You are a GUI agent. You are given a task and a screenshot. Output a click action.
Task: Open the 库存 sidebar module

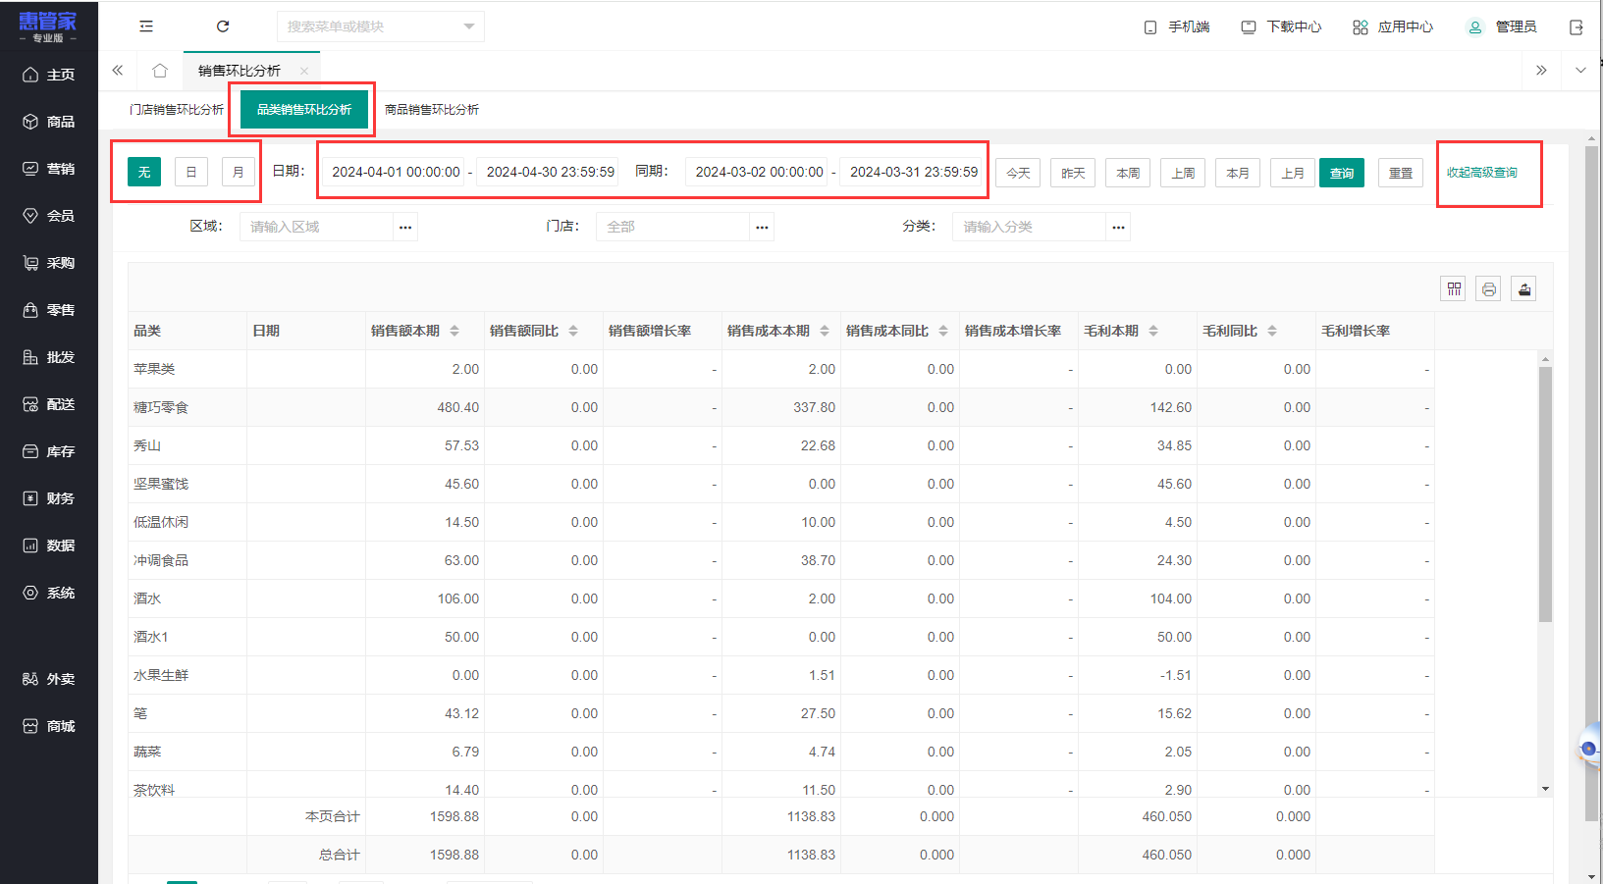(x=49, y=451)
